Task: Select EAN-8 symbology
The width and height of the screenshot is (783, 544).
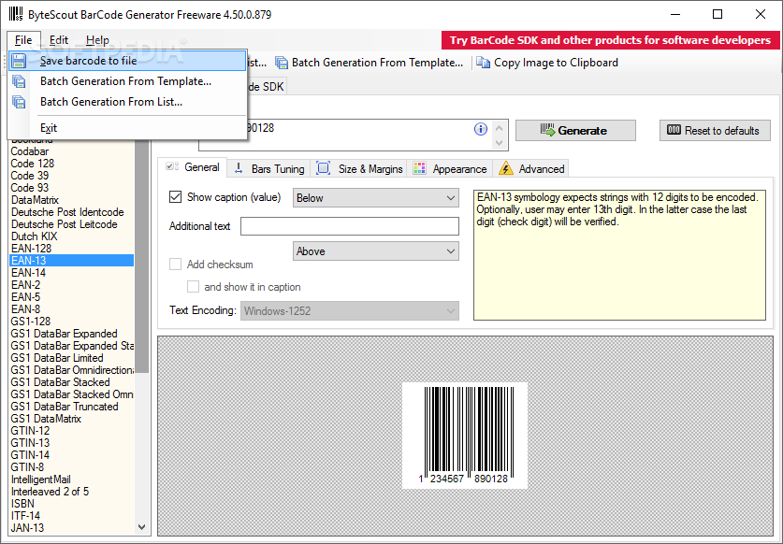Action: tap(26, 309)
